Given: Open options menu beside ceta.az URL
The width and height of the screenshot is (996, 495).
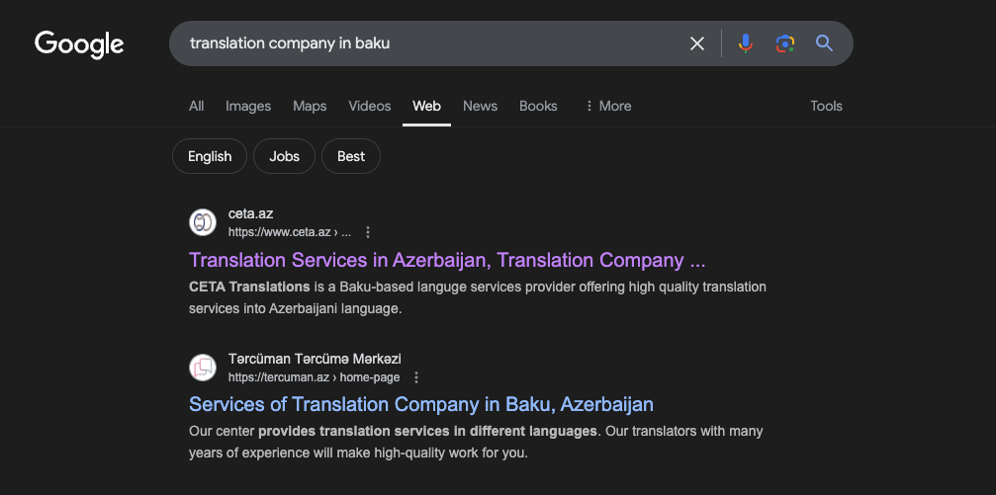Looking at the screenshot, I should (x=368, y=232).
